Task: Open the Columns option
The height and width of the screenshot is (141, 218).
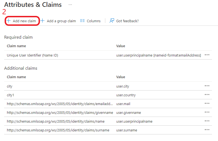Action: tap(94, 21)
